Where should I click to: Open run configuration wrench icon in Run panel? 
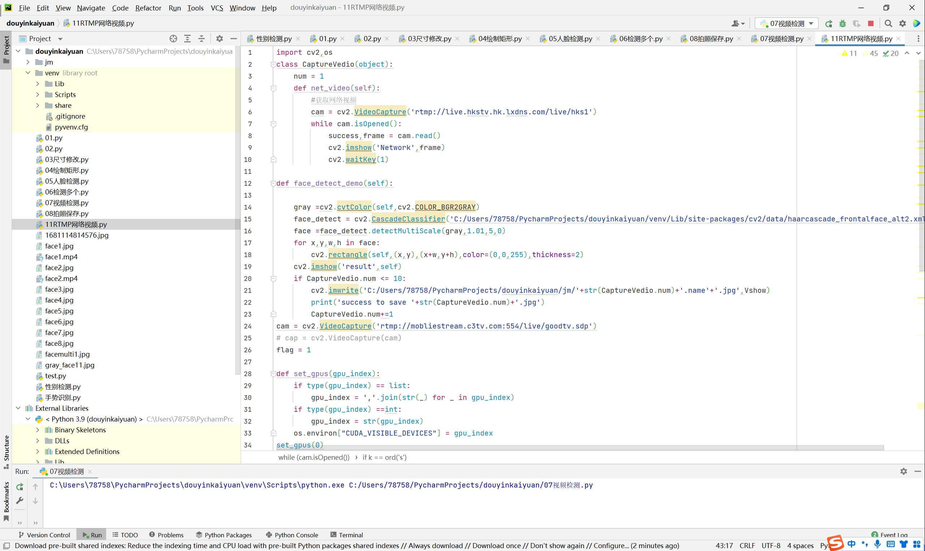(20, 501)
